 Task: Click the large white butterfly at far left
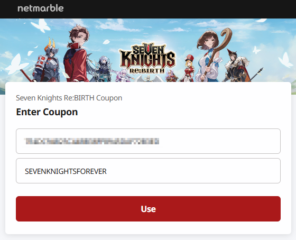[16, 64]
